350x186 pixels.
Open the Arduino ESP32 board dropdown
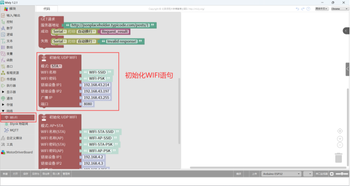pyautogui.click(x=281, y=174)
